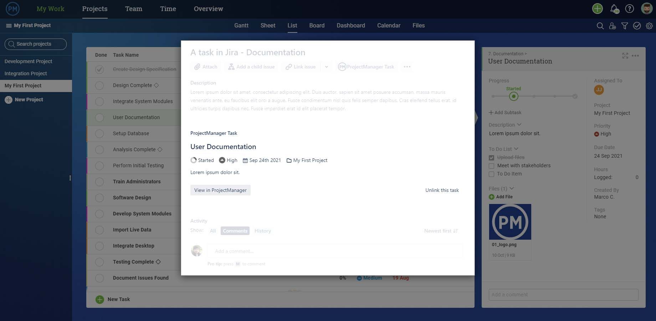Click the PM logo in top-left corner

(x=13, y=9)
